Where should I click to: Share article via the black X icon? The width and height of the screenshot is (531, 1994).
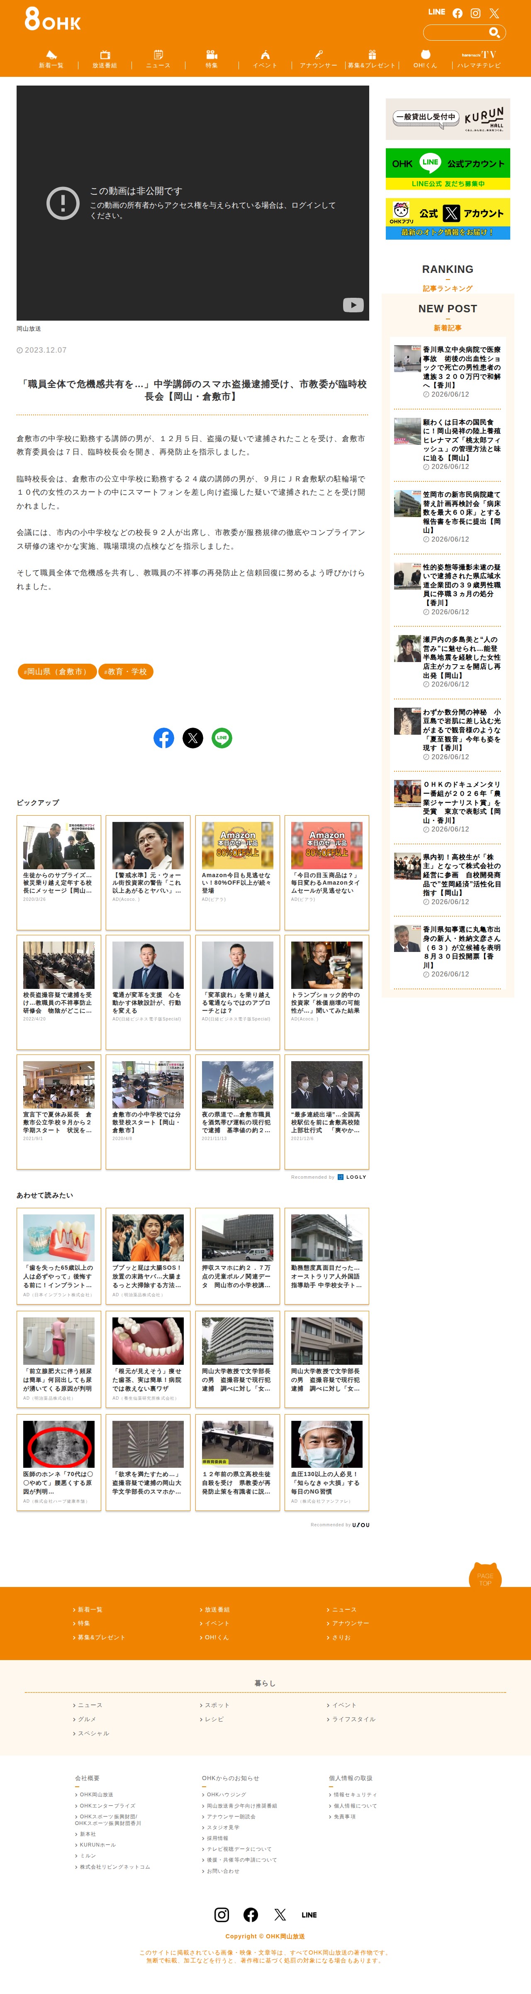pos(192,738)
